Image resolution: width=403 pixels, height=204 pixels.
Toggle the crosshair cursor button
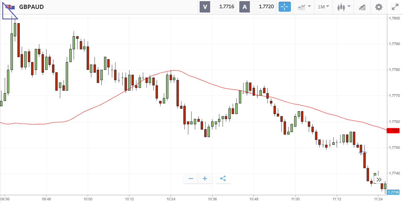(x=285, y=7)
